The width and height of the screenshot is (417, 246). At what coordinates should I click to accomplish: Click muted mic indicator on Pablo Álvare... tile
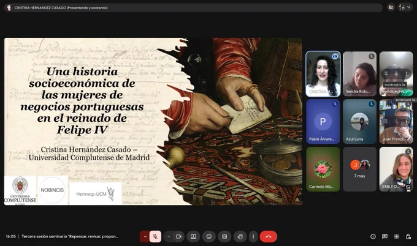pos(335,104)
